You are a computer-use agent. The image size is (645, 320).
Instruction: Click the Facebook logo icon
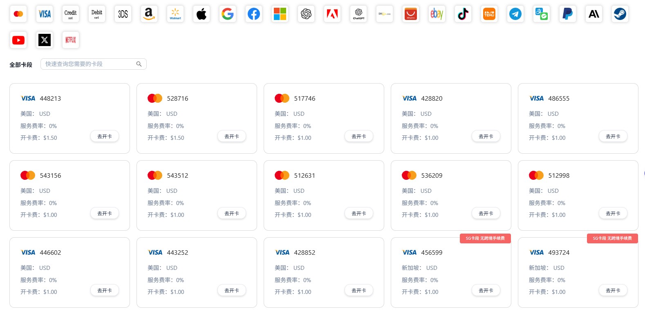254,14
